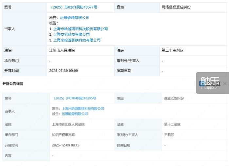The image size is (229, 166).
Task: Open plaintiff 上海米哈游影铁科技有限公司 in the second case
Action: click(x=83, y=108)
